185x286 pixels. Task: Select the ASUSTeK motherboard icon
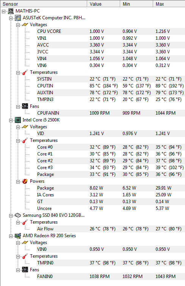pos(18,18)
